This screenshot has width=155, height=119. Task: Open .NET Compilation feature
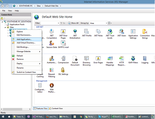52,34
